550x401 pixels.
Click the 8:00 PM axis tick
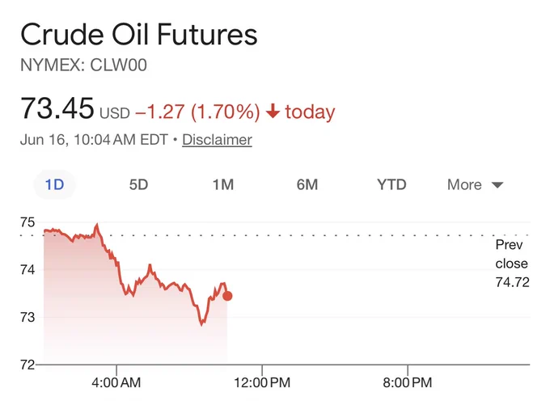point(408,382)
